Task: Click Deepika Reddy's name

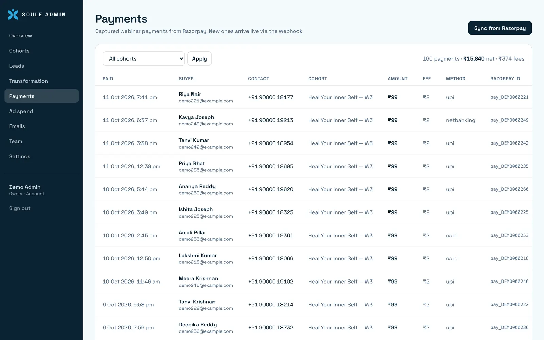Action: tap(198, 325)
